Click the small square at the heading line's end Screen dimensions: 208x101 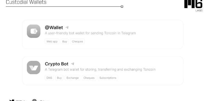point(122,7)
